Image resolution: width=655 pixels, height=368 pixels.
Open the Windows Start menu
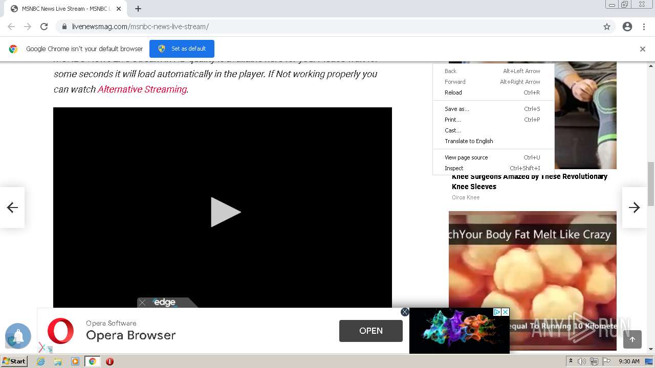pos(14,361)
